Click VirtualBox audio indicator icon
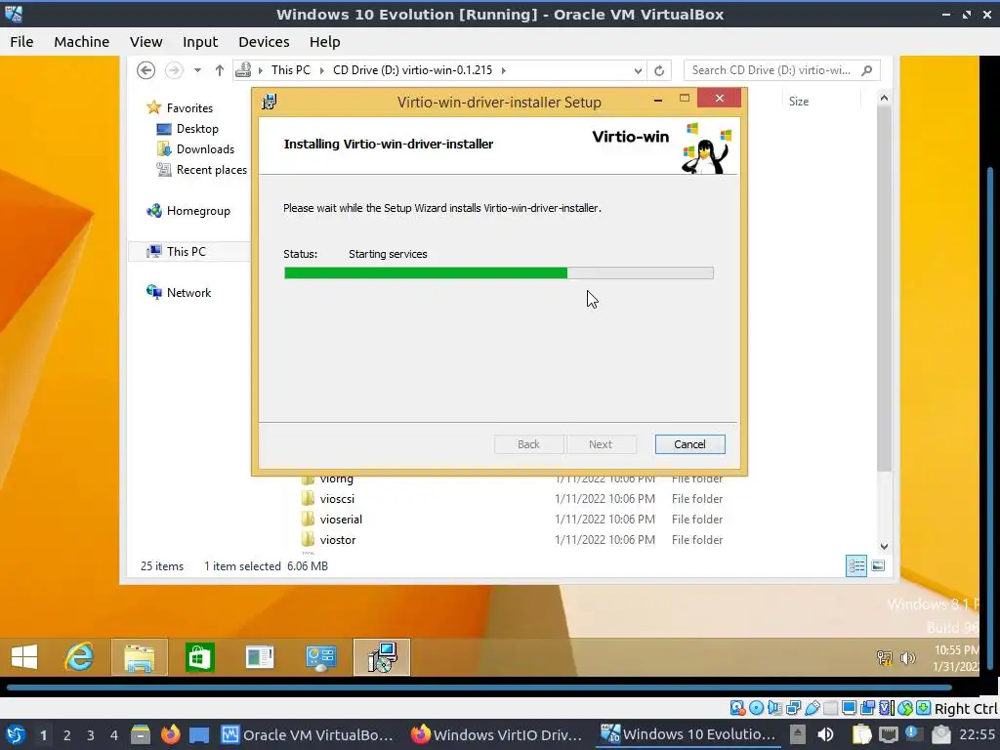1000x750 pixels. pos(774,708)
